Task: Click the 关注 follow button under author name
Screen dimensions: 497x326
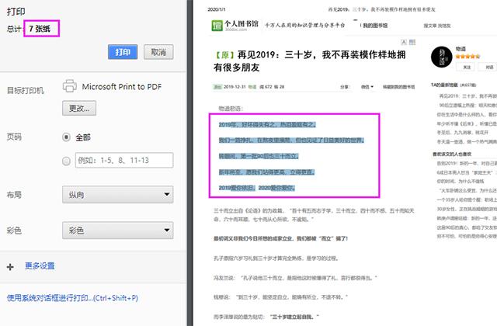Action: coord(467,67)
